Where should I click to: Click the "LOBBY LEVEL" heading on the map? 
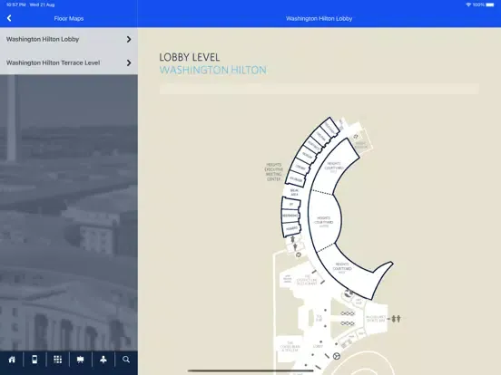pos(190,57)
